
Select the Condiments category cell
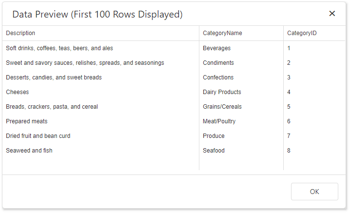click(x=218, y=63)
